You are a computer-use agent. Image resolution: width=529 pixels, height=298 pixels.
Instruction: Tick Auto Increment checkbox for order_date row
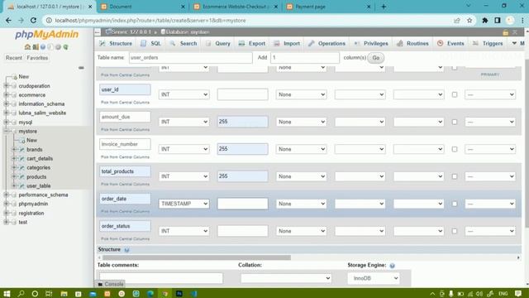coord(455,204)
